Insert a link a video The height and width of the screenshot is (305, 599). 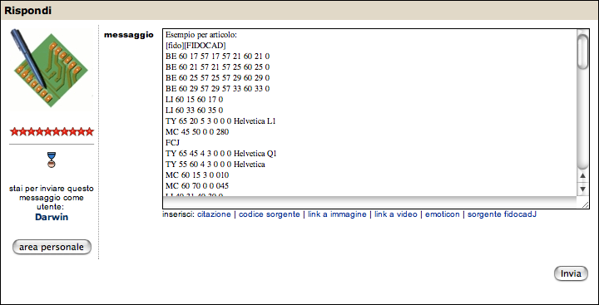coord(396,214)
